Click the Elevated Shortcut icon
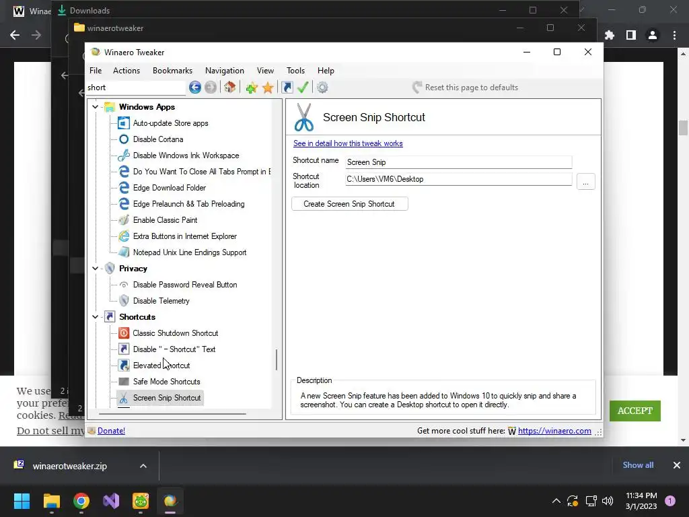This screenshot has height=517, width=689. (124, 366)
